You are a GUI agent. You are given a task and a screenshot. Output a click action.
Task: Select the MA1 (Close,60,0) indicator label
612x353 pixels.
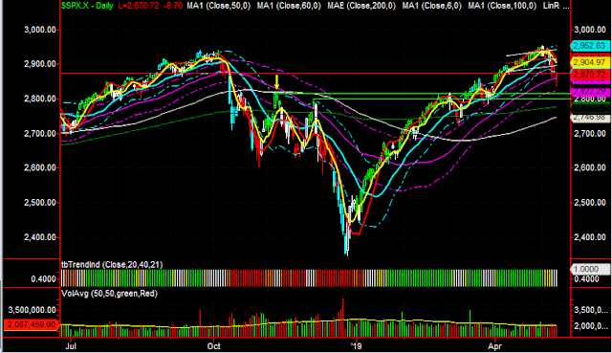click(x=289, y=6)
